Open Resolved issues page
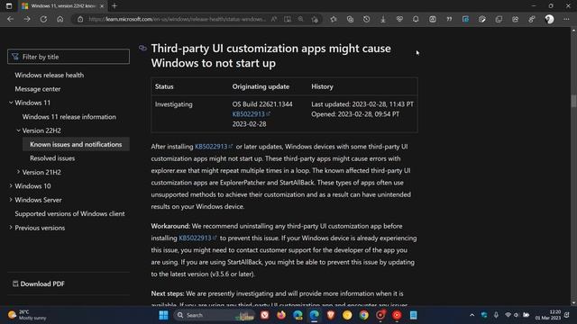 coord(52,158)
